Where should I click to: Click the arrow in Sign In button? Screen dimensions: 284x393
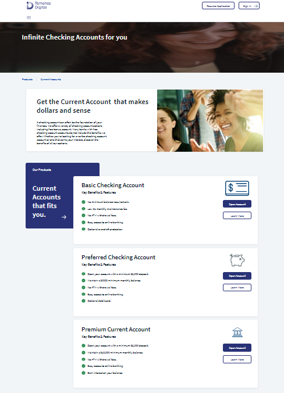coord(255,6)
